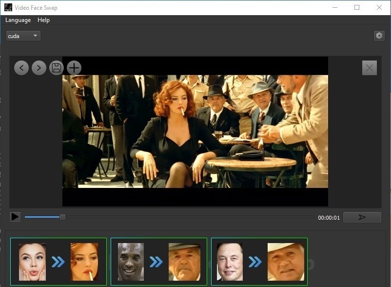391x287 pixels.
Task: Select the bald smiling man source thumbnail
Action: click(x=131, y=262)
